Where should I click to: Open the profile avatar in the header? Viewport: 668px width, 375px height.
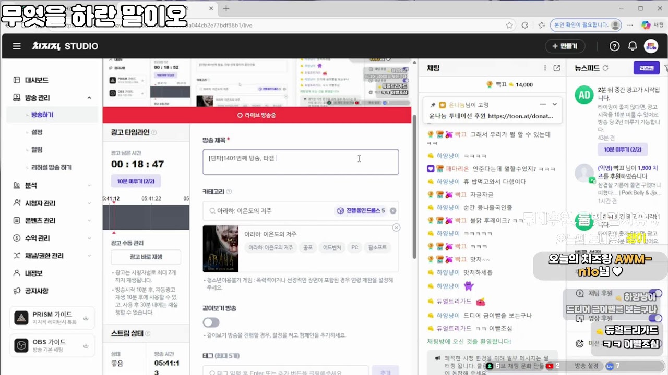(x=651, y=46)
